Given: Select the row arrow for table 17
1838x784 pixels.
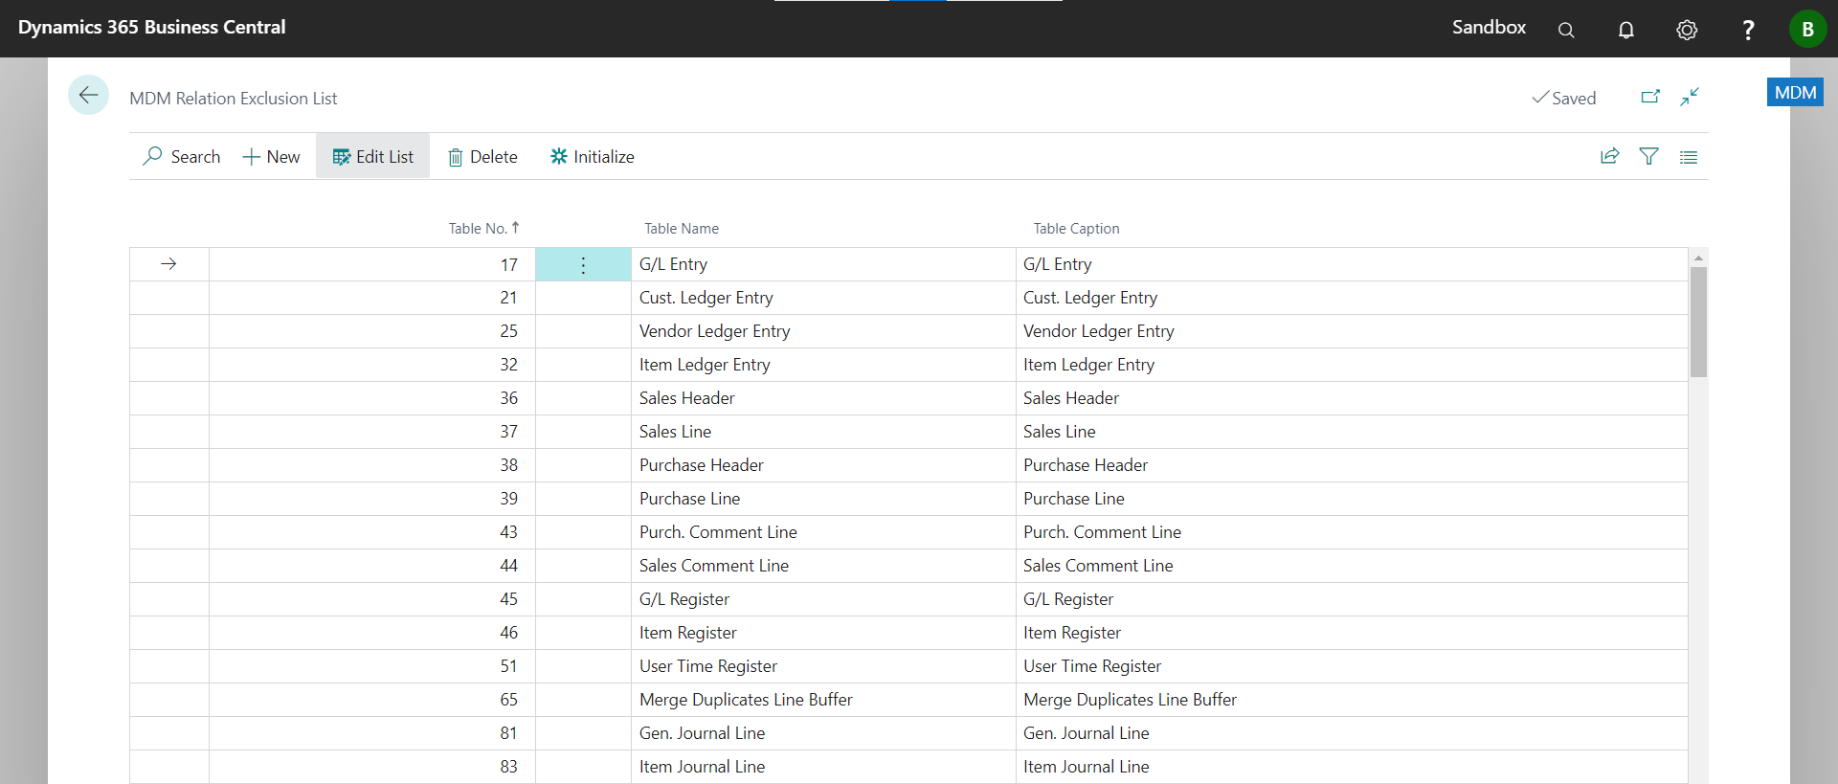Looking at the screenshot, I should coord(169,264).
